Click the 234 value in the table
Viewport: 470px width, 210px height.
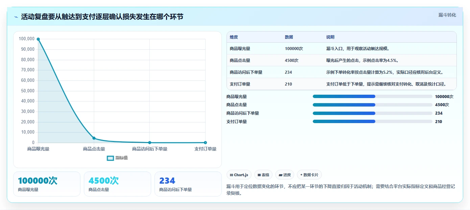point(288,72)
